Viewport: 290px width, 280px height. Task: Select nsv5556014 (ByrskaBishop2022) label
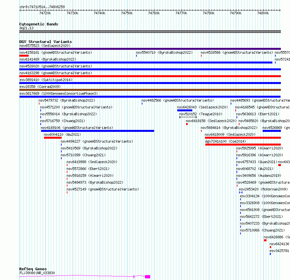click(68, 114)
